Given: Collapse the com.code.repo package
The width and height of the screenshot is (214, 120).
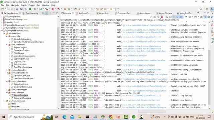Looking at the screenshot, I should point(7,93).
